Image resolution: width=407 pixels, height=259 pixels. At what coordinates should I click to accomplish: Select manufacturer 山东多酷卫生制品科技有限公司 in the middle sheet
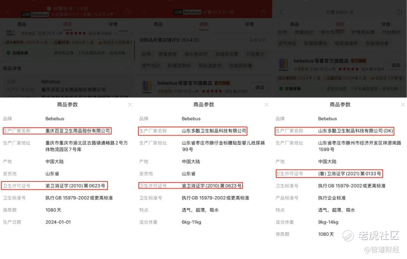214,131
